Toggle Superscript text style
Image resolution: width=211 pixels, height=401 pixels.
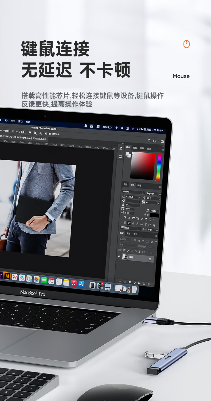142,219
